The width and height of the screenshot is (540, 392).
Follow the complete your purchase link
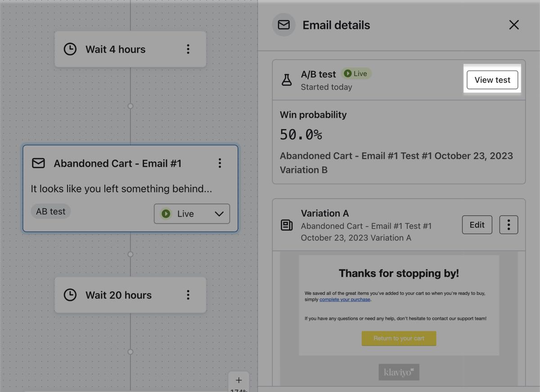pyautogui.click(x=345, y=299)
